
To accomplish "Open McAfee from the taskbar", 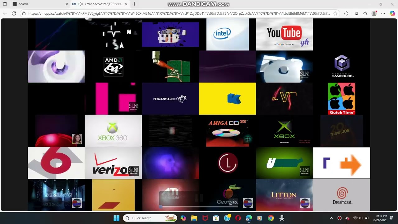I will [x=205, y=218].
